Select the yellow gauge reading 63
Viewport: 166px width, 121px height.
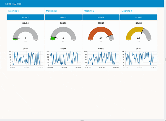click(x=139, y=34)
